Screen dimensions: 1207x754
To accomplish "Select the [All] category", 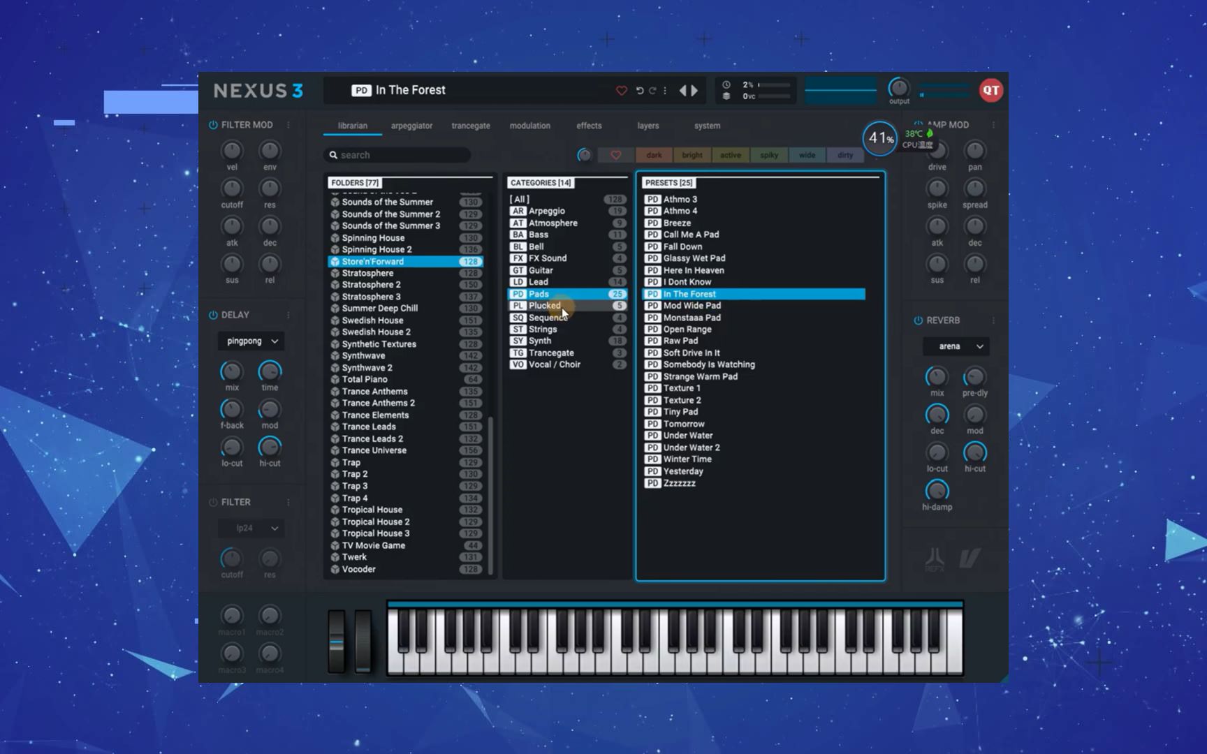I will [567, 199].
